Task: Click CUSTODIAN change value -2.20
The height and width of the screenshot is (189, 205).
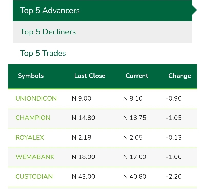Action: tap(174, 176)
